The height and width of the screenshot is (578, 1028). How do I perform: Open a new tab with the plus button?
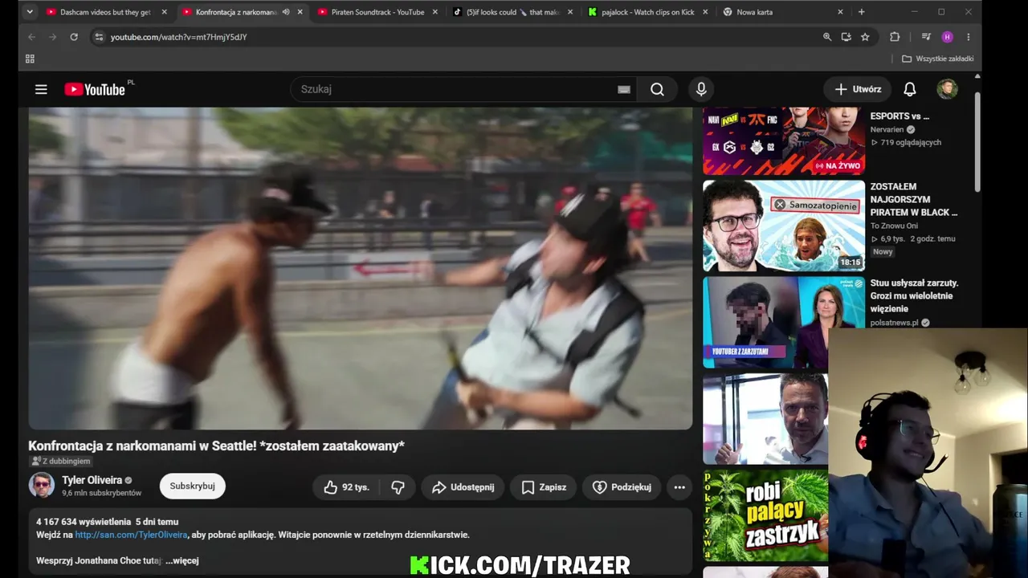pyautogui.click(x=862, y=12)
